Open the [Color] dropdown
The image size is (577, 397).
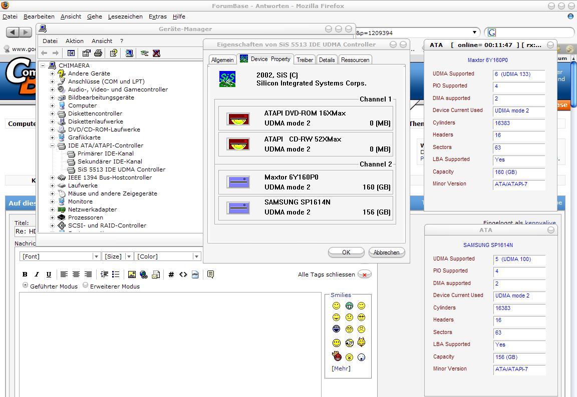[x=168, y=256]
